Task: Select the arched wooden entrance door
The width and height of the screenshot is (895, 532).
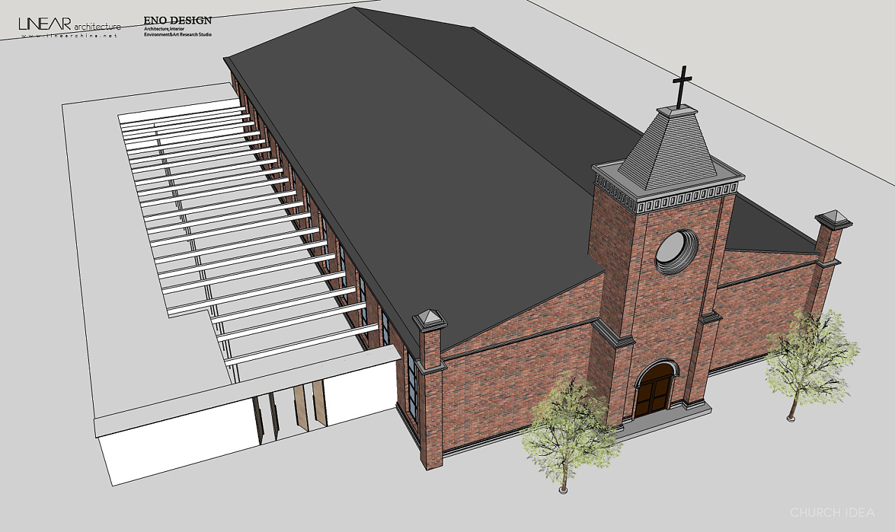Action: click(x=654, y=389)
